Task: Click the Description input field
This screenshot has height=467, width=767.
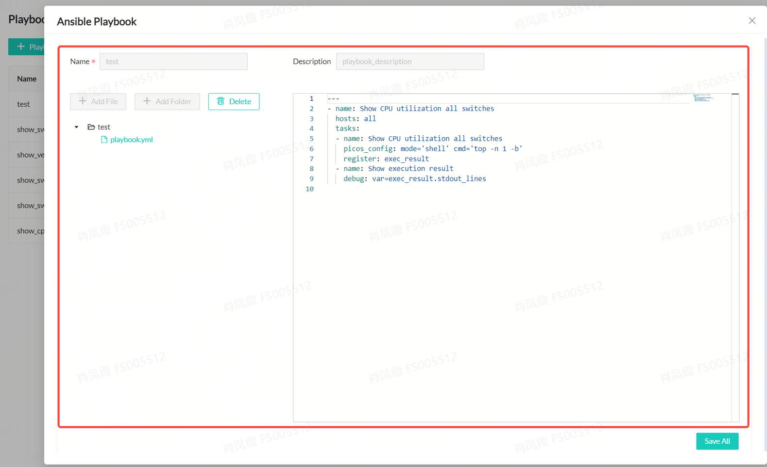Action: tap(409, 62)
